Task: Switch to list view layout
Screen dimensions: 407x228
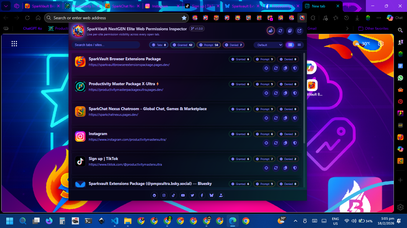Action: pyautogui.click(x=290, y=45)
